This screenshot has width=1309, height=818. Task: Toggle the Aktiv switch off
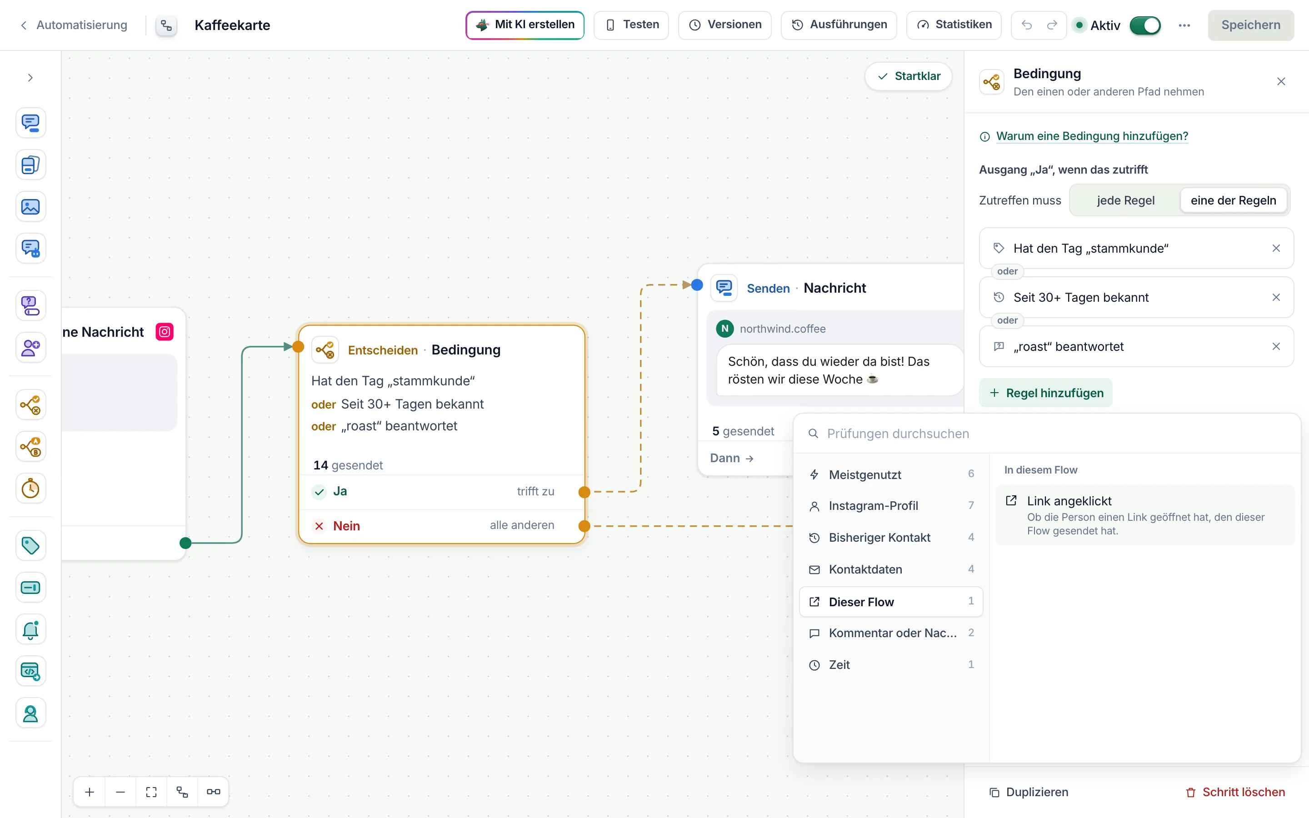coord(1145,25)
